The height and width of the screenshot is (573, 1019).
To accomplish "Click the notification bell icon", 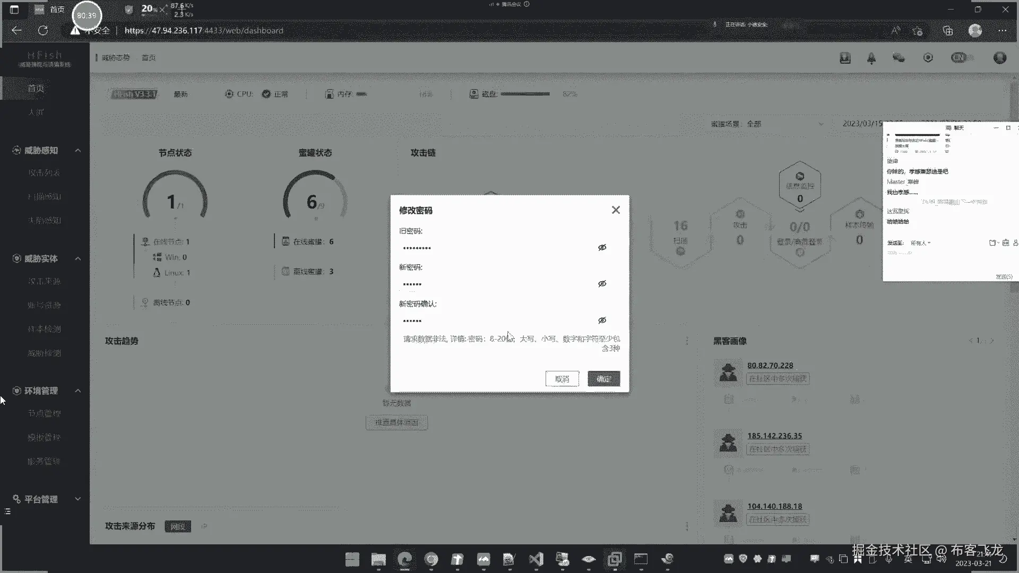I will (871, 58).
